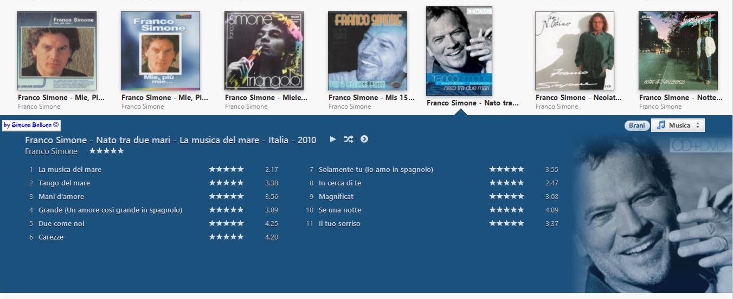Change star rating for Il tuo sorriso
The width and height of the screenshot is (733, 299).
click(506, 223)
